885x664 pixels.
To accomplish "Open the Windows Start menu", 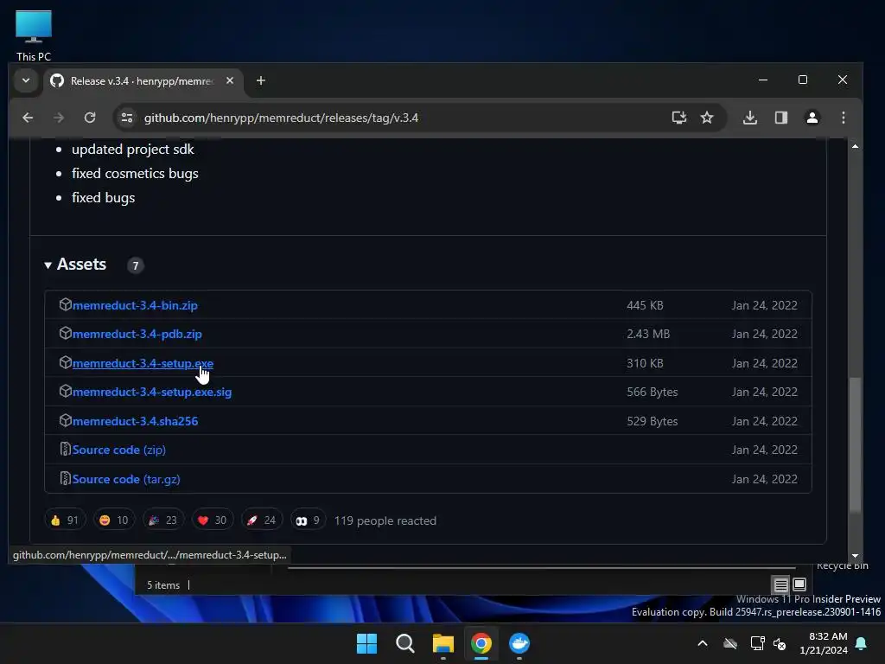I will coord(366,643).
